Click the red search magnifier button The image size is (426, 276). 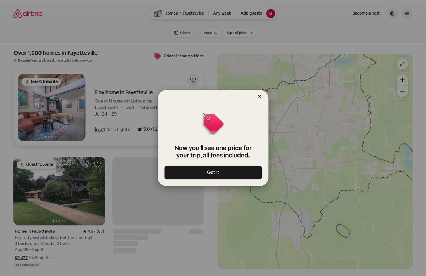(271, 13)
